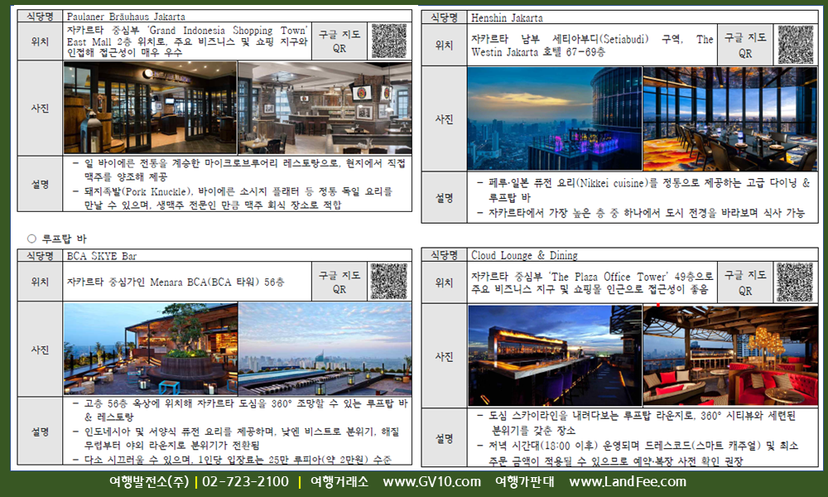Open BCA SKYE rooftop pool skyline photo
The height and width of the screenshot is (497, 828).
tap(324, 348)
